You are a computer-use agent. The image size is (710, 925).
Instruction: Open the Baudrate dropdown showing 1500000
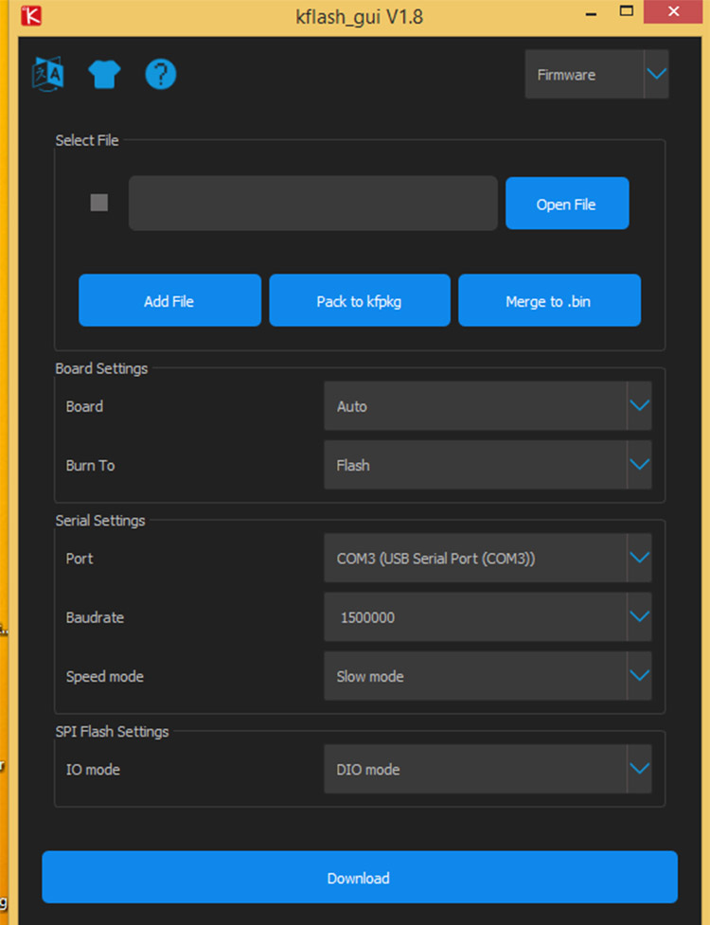click(488, 617)
